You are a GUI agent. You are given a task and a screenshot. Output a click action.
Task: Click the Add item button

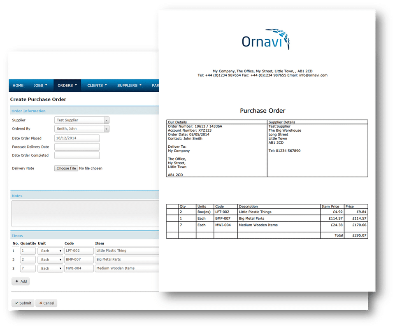(x=21, y=281)
